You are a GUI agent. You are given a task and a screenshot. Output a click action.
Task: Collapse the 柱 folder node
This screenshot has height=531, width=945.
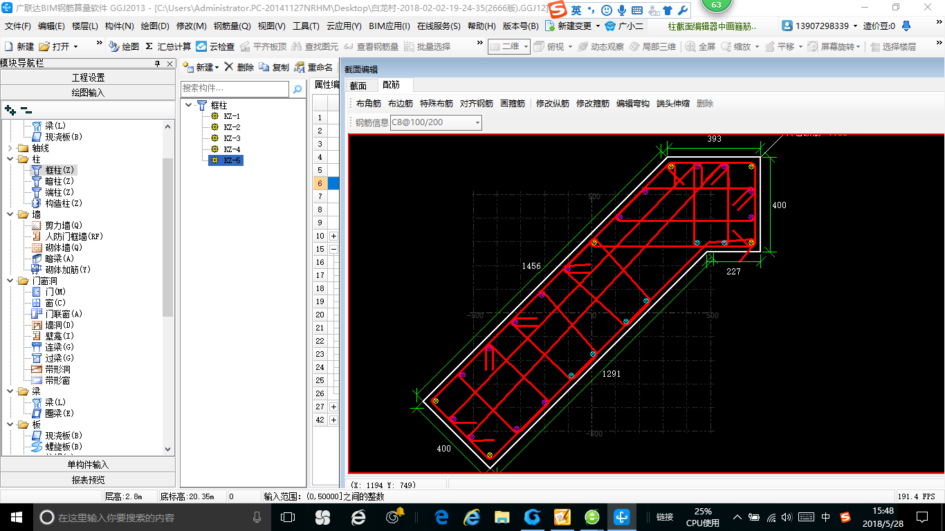(x=10, y=159)
